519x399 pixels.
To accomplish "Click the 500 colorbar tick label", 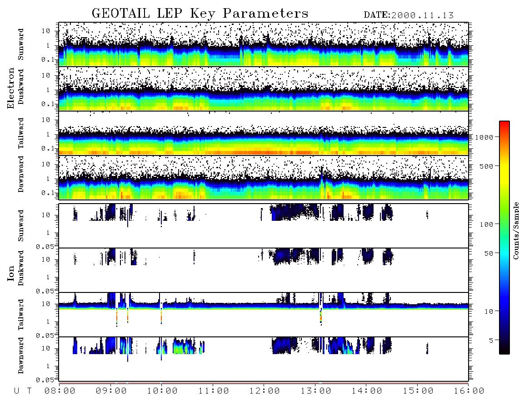I will [x=486, y=166].
